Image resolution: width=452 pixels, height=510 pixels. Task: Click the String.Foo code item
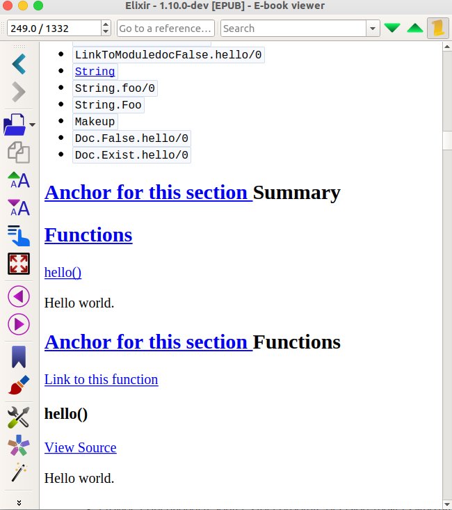click(x=108, y=105)
